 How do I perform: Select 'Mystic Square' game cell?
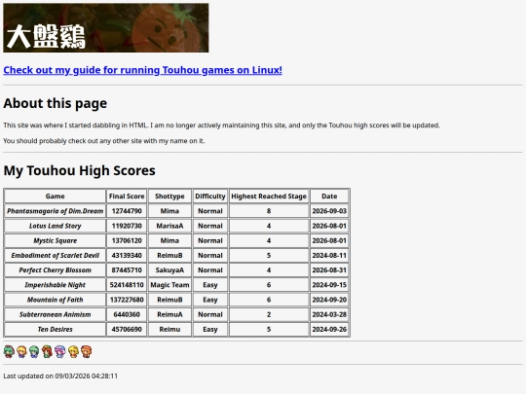[55, 240]
